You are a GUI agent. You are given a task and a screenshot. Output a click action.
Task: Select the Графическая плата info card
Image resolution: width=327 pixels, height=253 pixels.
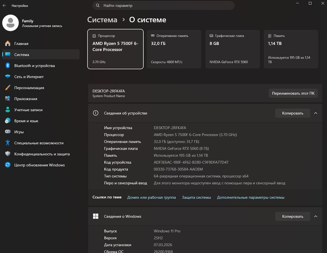coord(232,49)
